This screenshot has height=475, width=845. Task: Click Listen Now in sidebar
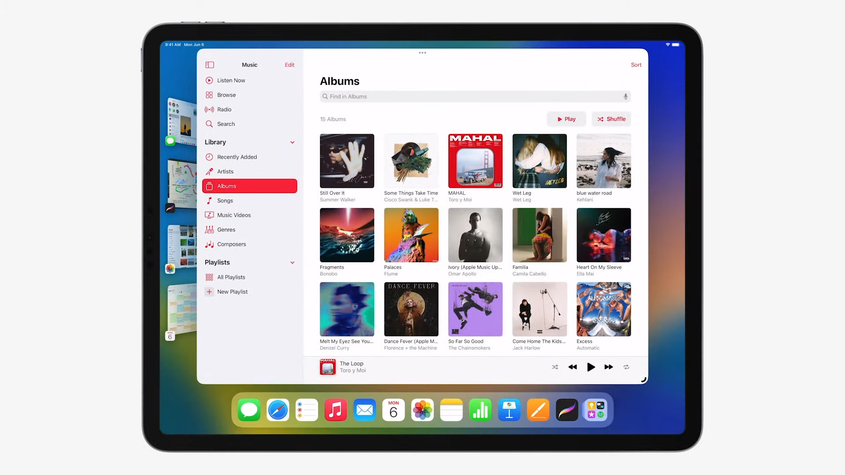point(231,80)
